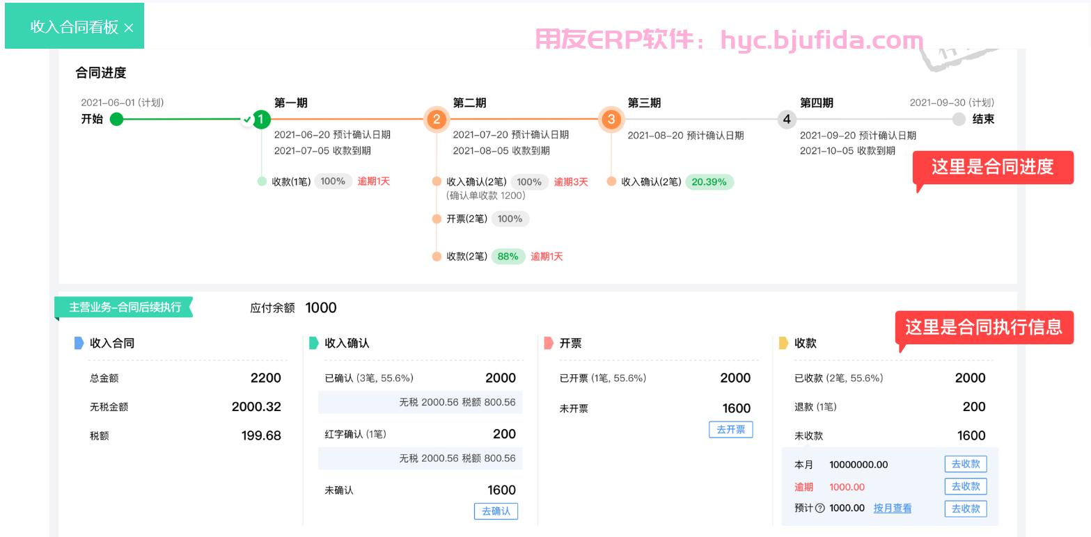1091x537 pixels.
Task: Click the 无税金额 value 2000.32
Action: coord(256,407)
